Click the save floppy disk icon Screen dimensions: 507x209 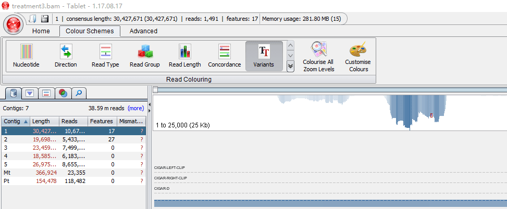[x=45, y=19]
